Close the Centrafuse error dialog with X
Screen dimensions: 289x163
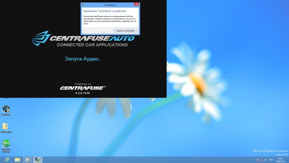click(136, 5)
